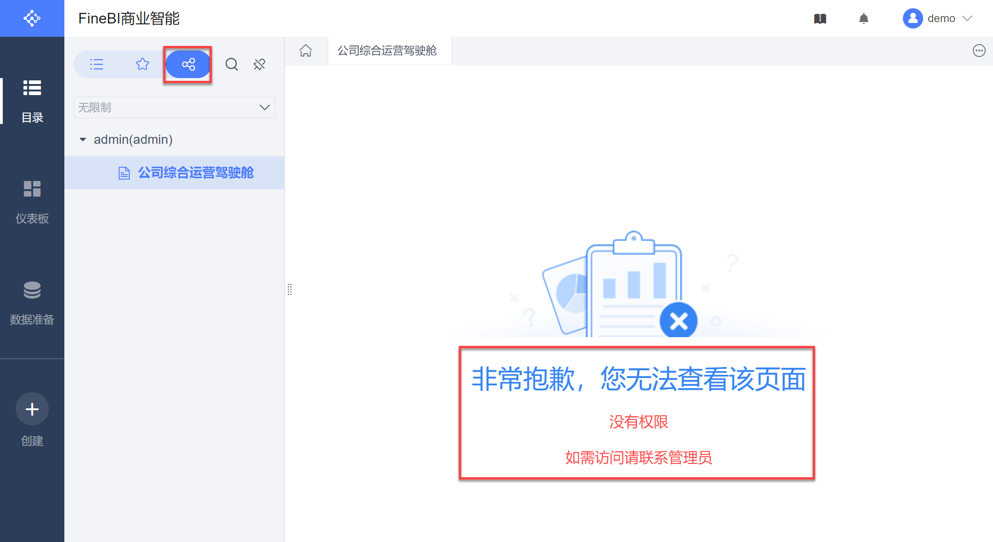Open the more options ellipsis icon
The height and width of the screenshot is (542, 993).
979,51
